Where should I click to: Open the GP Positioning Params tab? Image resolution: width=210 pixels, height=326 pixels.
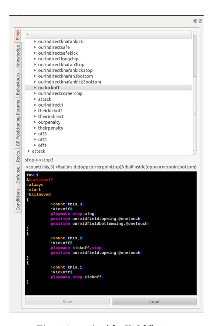17,123
